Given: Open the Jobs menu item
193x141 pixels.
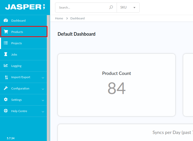Looking at the screenshot, I should (x=14, y=55).
